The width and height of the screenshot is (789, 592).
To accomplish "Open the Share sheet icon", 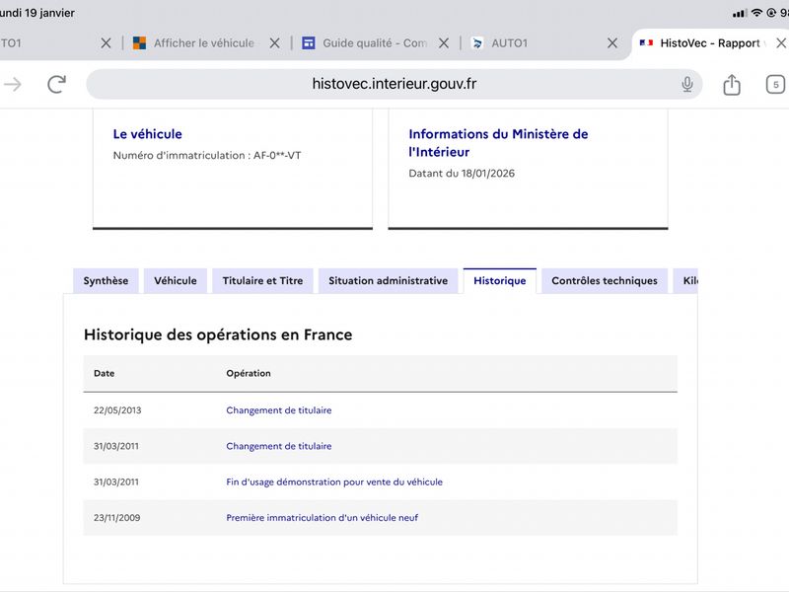I will (x=732, y=85).
